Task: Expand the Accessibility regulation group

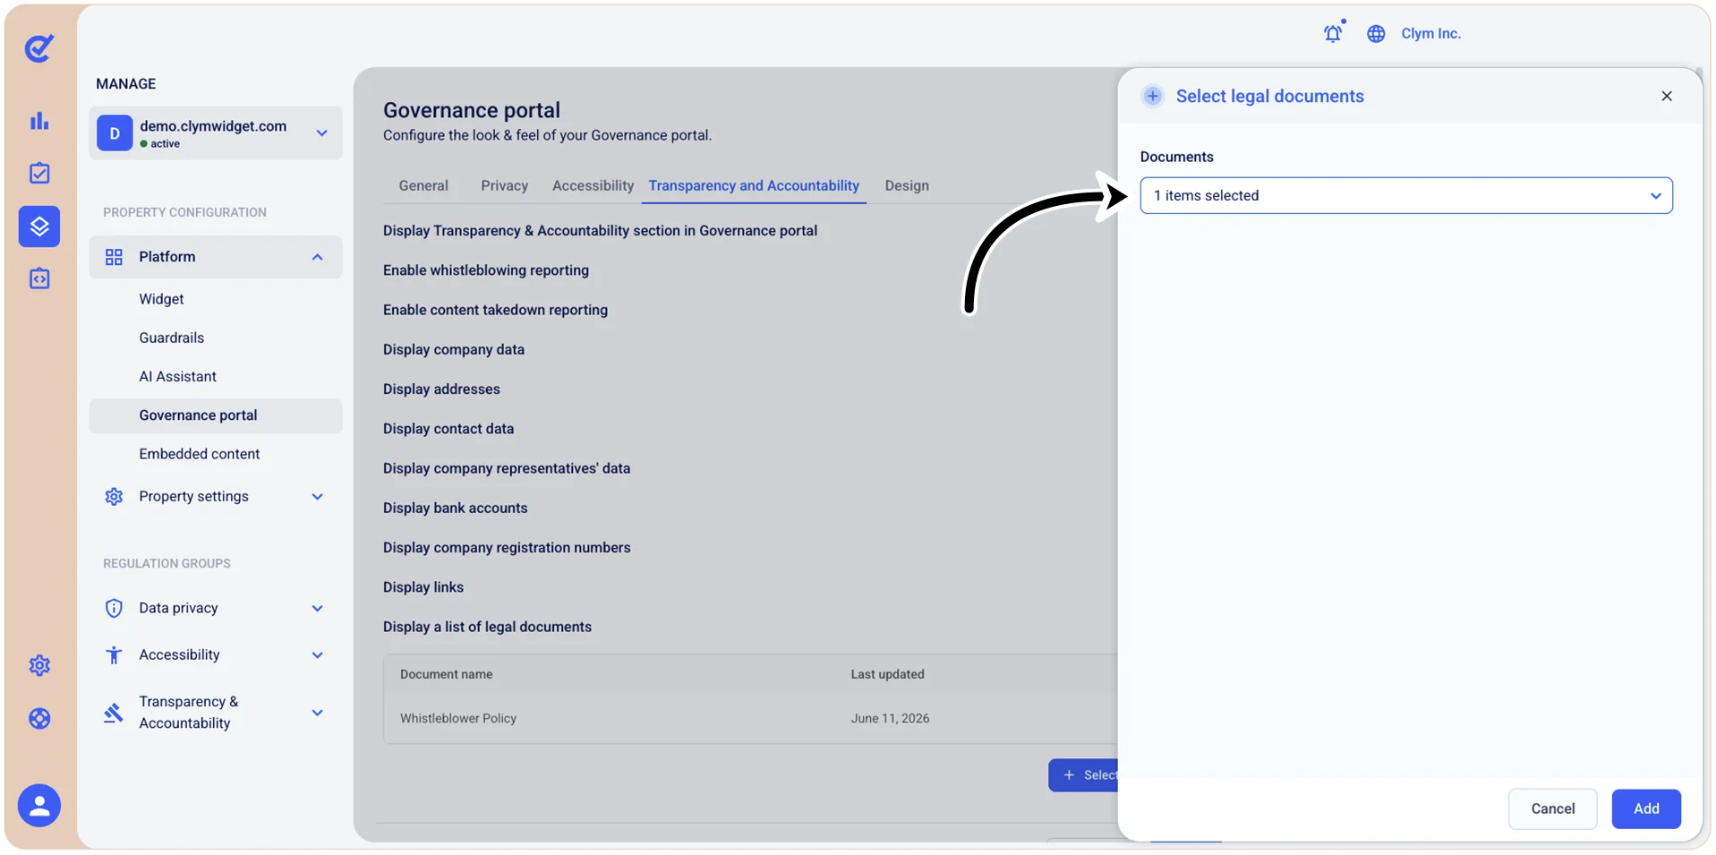Action: [x=317, y=654]
